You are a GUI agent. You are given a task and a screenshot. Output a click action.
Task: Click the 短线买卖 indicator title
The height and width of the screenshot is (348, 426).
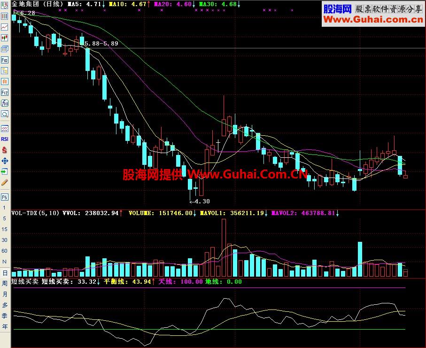click(x=25, y=282)
